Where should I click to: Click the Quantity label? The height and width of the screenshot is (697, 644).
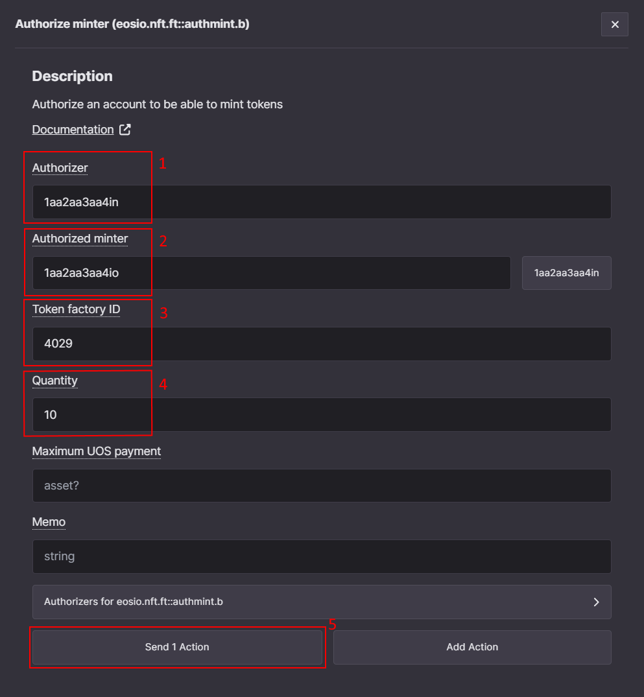54,381
